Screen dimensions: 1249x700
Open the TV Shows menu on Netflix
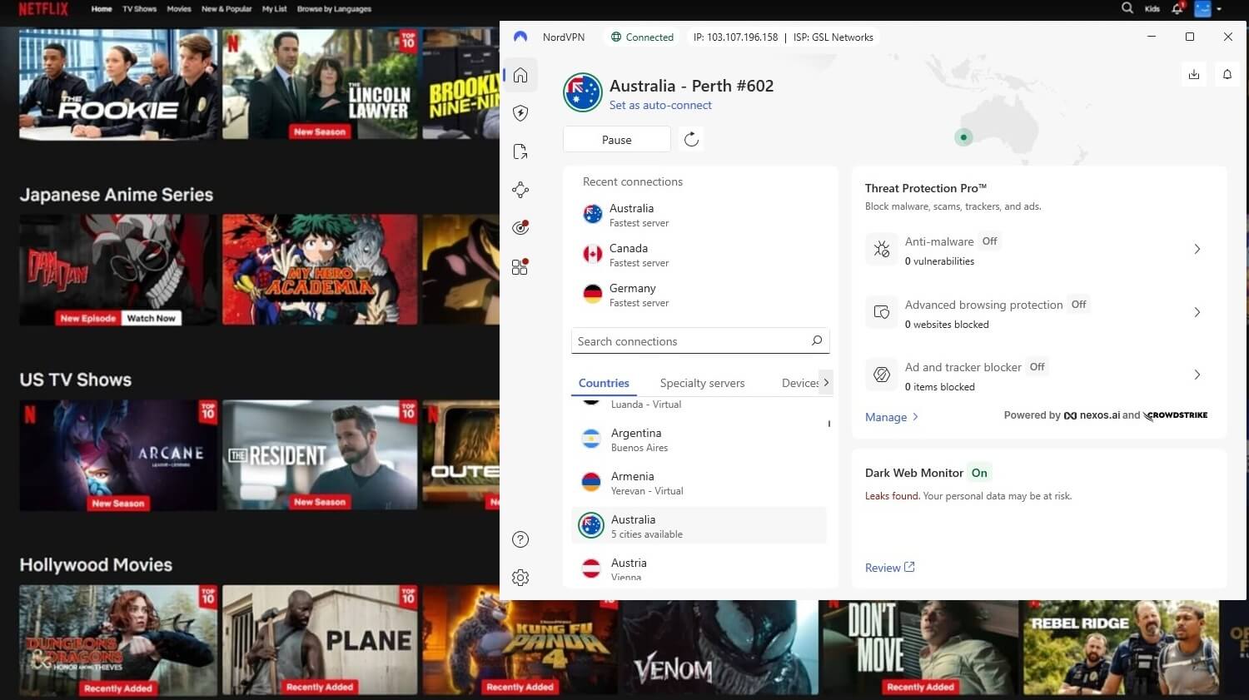[139, 9]
